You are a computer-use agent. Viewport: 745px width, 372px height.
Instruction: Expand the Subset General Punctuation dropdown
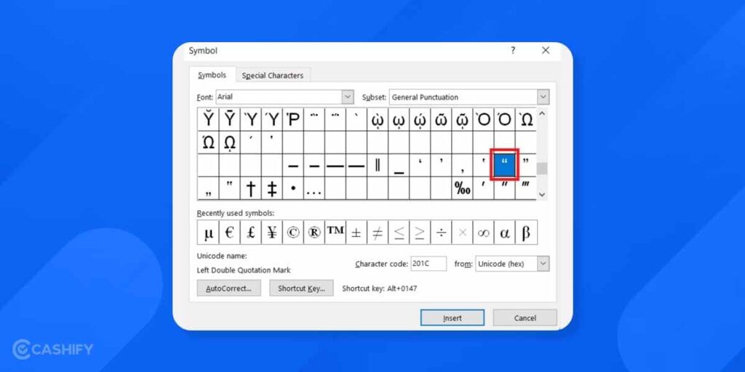543,97
